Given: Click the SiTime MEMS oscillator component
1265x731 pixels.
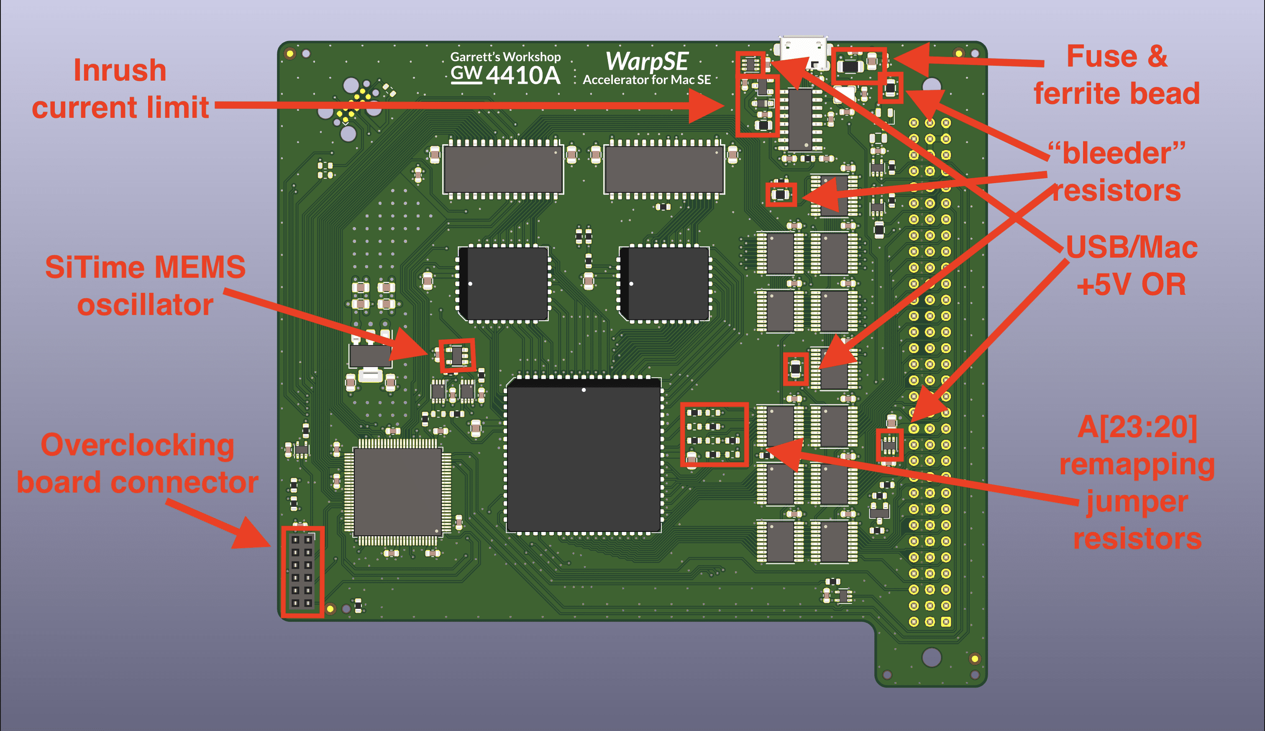Looking at the screenshot, I should 457,356.
